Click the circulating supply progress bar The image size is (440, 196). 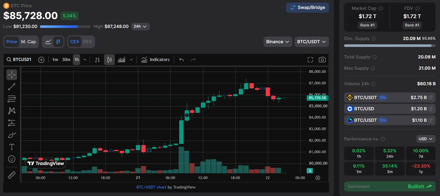coord(390,45)
